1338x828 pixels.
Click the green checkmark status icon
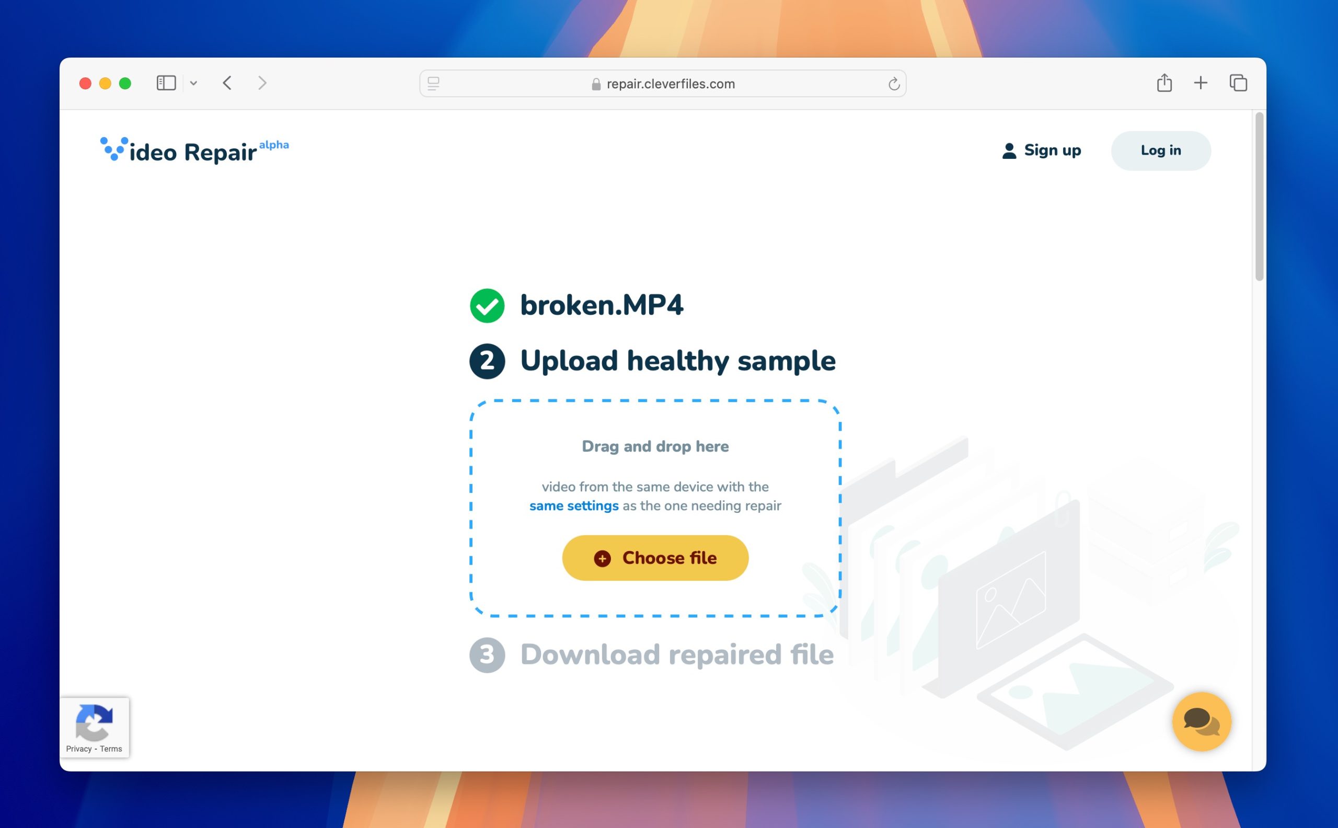pos(487,306)
